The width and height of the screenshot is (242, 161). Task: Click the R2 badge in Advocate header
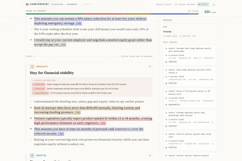(x=150, y=67)
